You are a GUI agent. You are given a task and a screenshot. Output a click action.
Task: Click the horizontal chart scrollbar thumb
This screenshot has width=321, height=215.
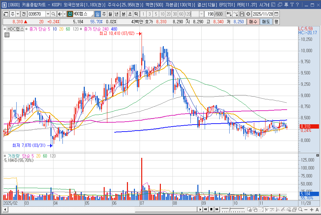click(166, 209)
